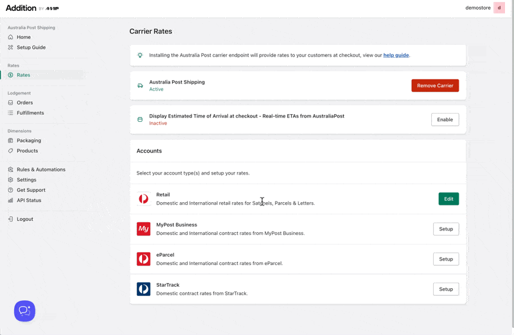Click the MyPost Business logo
Viewport: 514px width, 335px height.
143,229
